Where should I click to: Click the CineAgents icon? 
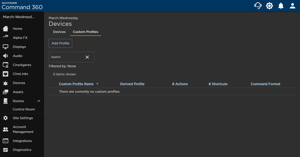pos(5,65)
